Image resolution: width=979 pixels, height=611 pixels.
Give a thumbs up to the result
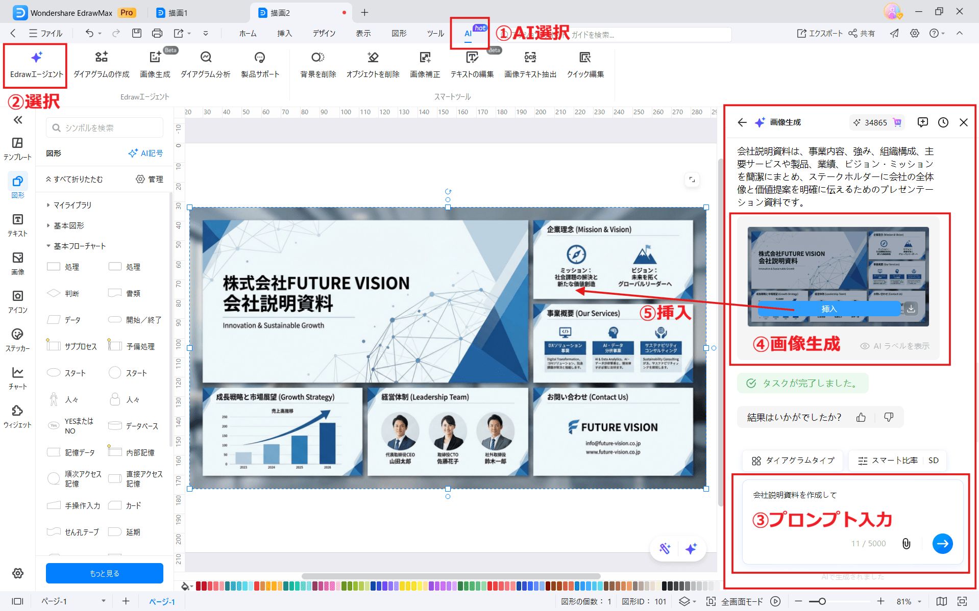(861, 417)
